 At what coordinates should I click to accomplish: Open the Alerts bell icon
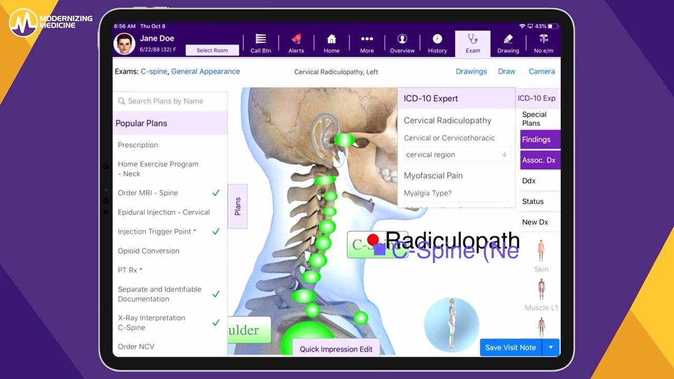[296, 39]
